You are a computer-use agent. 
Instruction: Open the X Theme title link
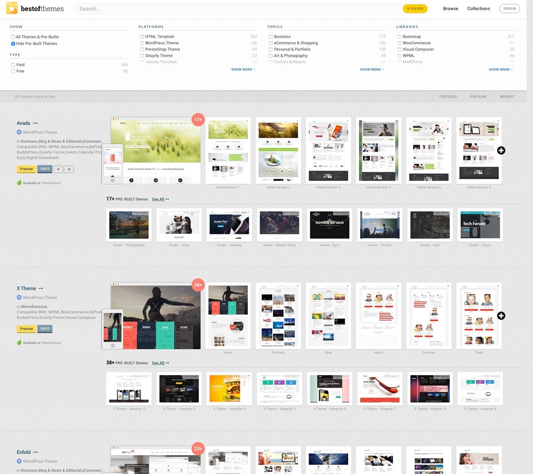point(26,289)
